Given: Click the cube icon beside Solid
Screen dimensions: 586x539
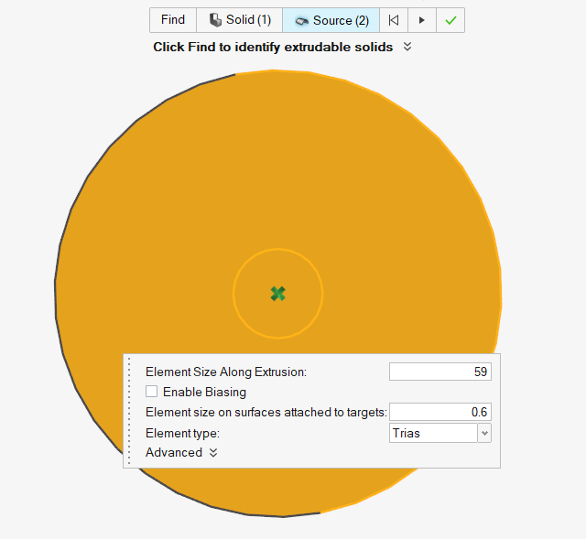Looking at the screenshot, I should pyautogui.click(x=215, y=20).
